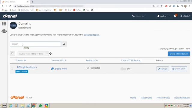The width and height of the screenshot is (192, 108).
Task: Click the header search magnifier icon
Action: 133,16
